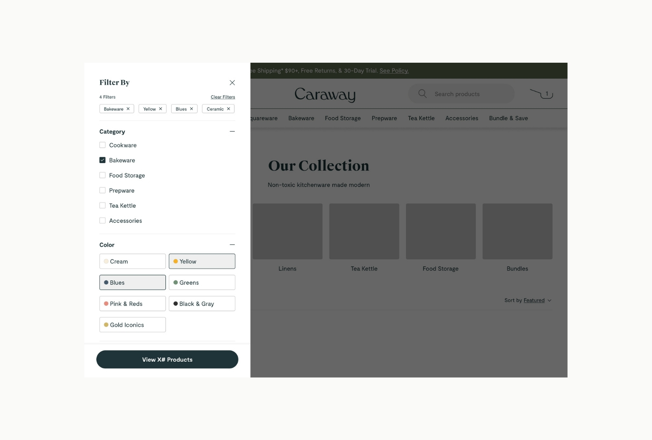Select the Greens color option
The width and height of the screenshot is (652, 440).
(x=202, y=282)
